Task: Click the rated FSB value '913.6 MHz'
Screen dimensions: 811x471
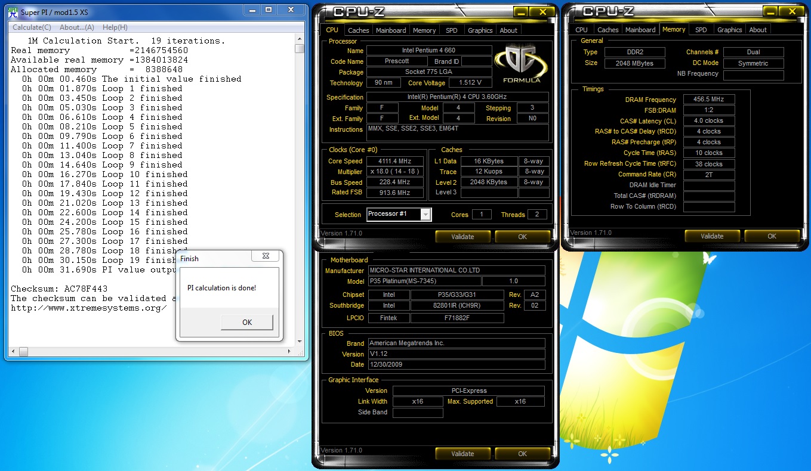Action: click(x=395, y=193)
